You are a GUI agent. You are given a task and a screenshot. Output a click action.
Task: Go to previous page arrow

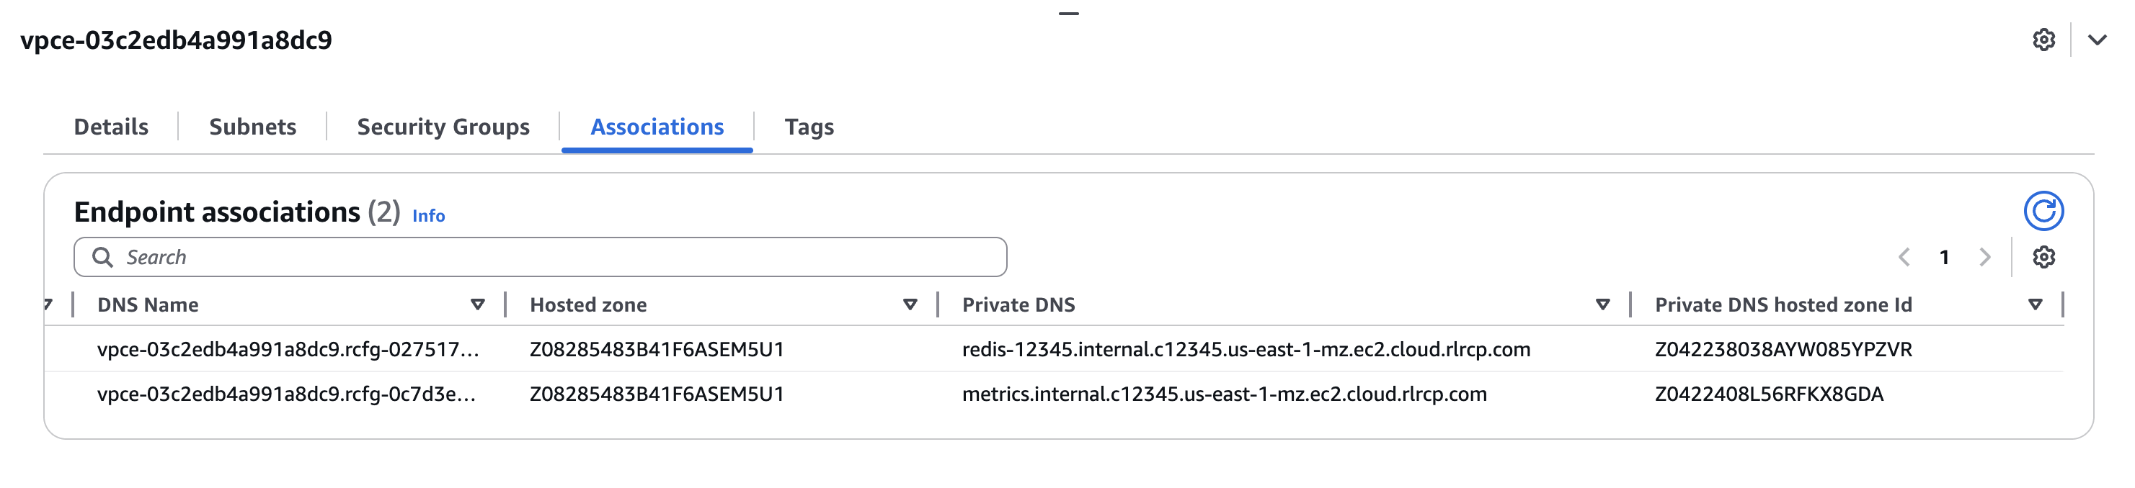click(1904, 257)
